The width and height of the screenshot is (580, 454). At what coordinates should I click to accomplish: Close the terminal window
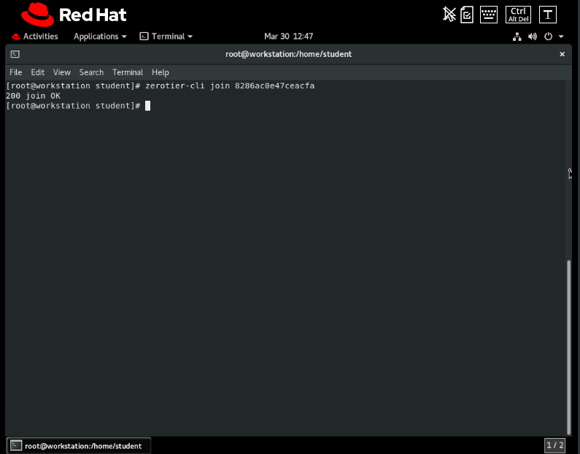point(562,54)
